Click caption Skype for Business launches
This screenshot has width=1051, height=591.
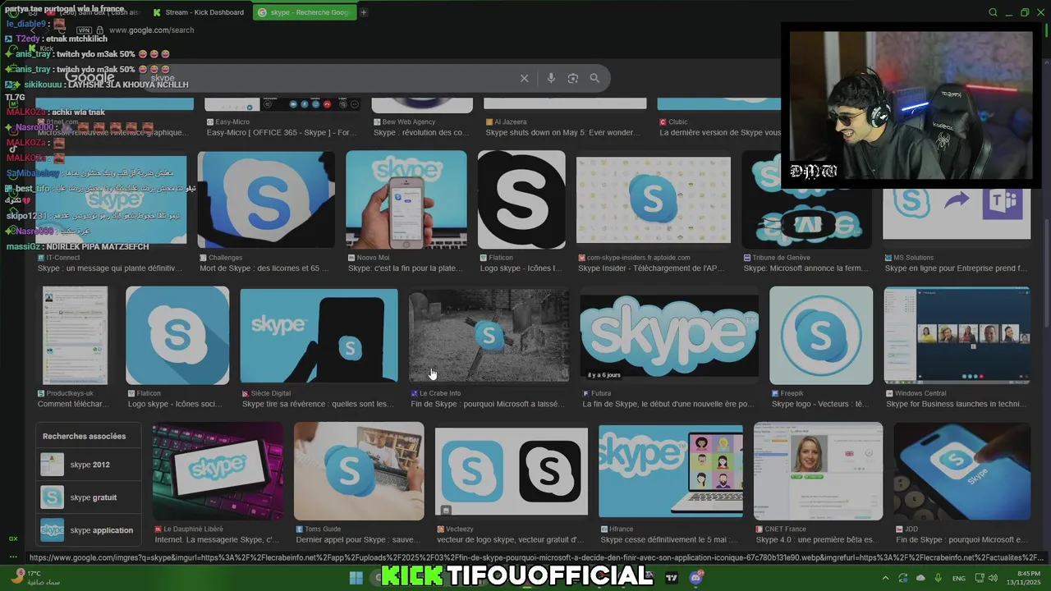coord(956,404)
